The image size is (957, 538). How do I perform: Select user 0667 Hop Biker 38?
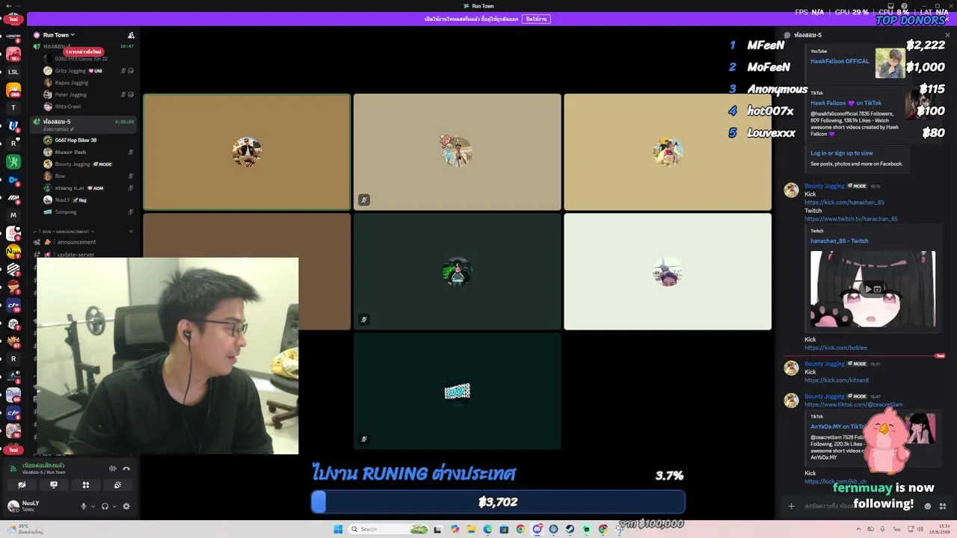(x=76, y=140)
